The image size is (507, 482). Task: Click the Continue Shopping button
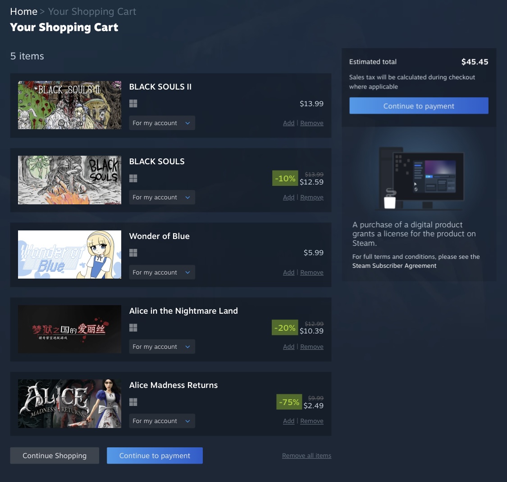click(55, 455)
